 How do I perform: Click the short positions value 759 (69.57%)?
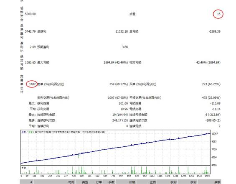tap(119, 84)
